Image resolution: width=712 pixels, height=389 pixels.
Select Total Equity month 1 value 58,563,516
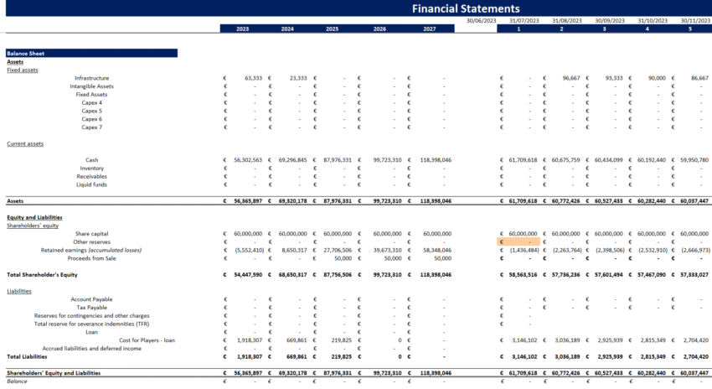tap(523, 274)
